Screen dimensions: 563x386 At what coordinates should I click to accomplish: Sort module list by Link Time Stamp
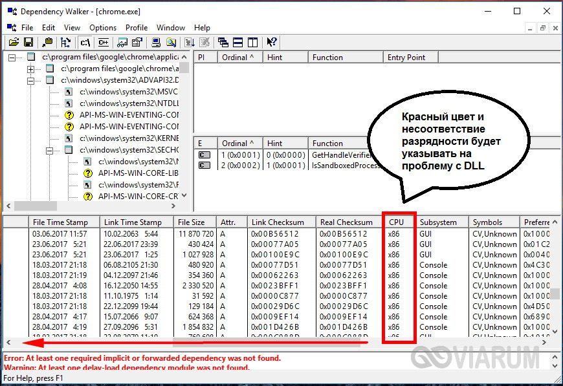click(137, 222)
